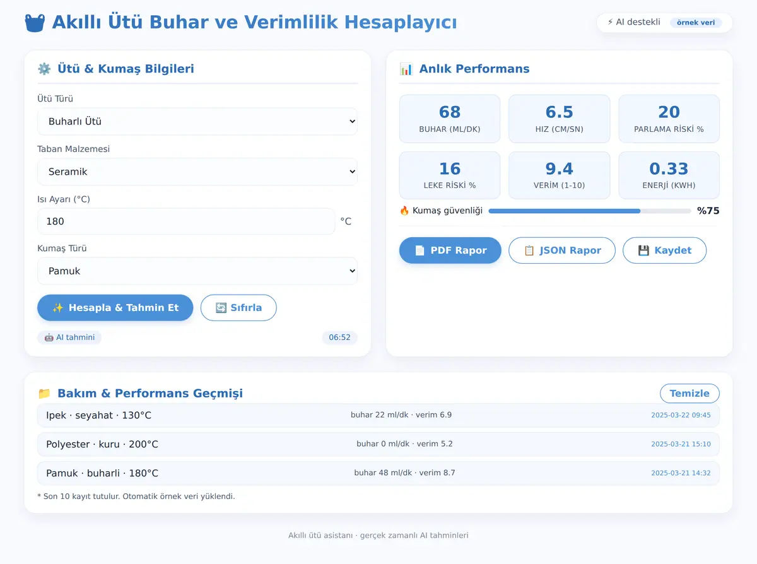
Task: Export the PDF Rapor
Action: (450, 250)
